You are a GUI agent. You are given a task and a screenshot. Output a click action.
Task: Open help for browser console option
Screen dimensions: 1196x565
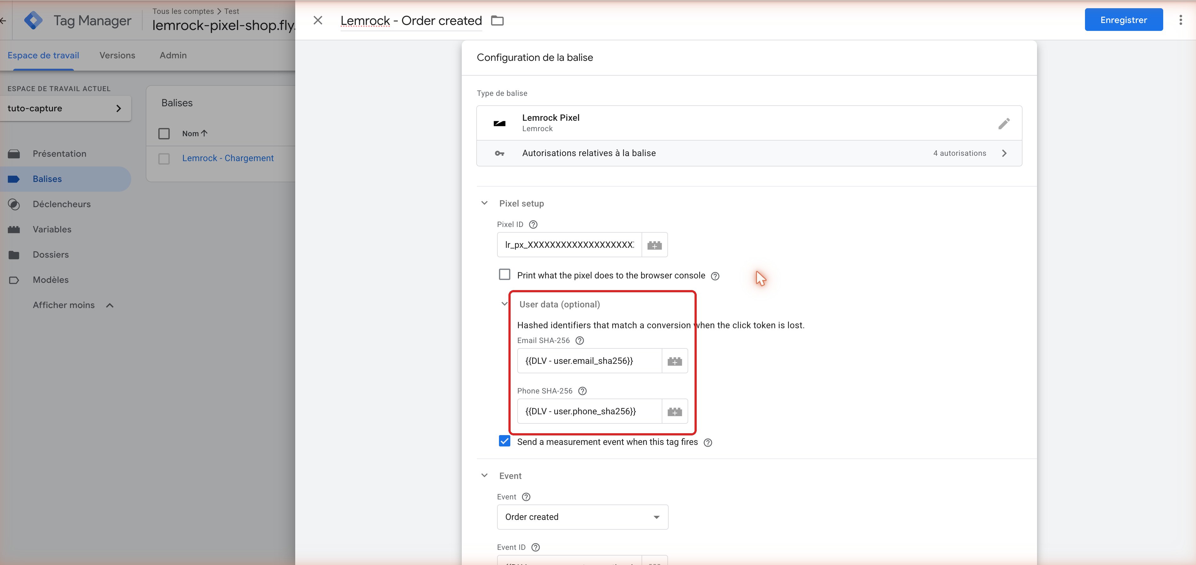[715, 276]
